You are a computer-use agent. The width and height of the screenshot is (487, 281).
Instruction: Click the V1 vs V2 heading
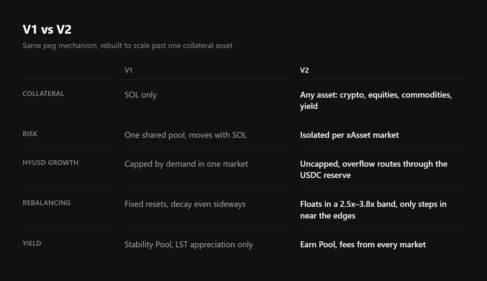pos(47,30)
